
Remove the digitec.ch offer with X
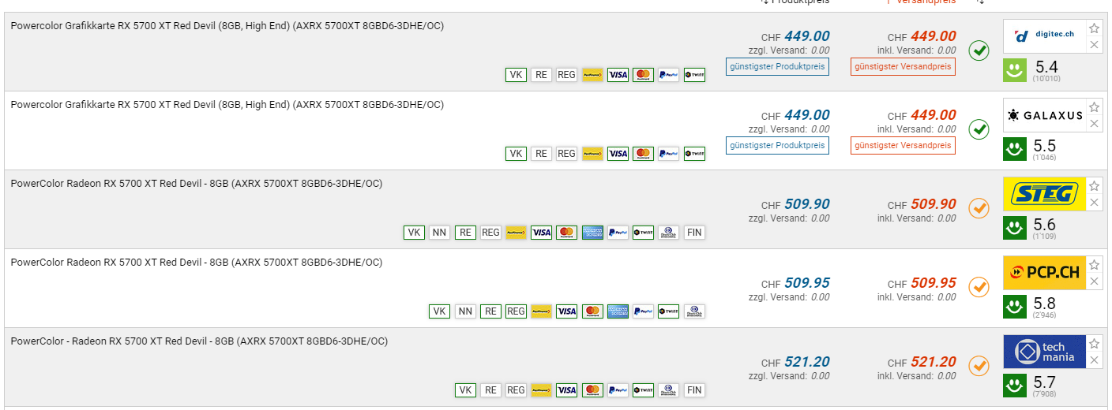pos(1094,45)
